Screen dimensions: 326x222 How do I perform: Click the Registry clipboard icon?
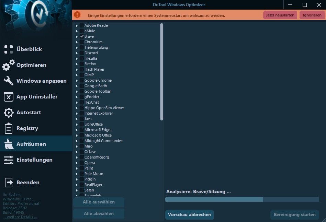(9, 128)
